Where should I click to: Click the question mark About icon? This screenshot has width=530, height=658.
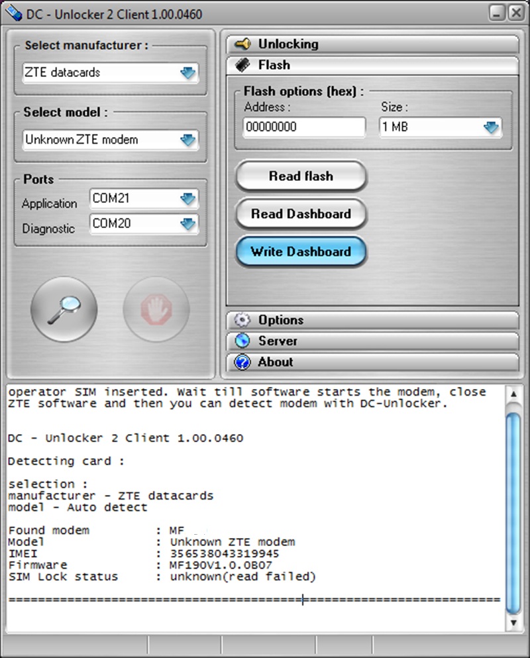(x=242, y=362)
